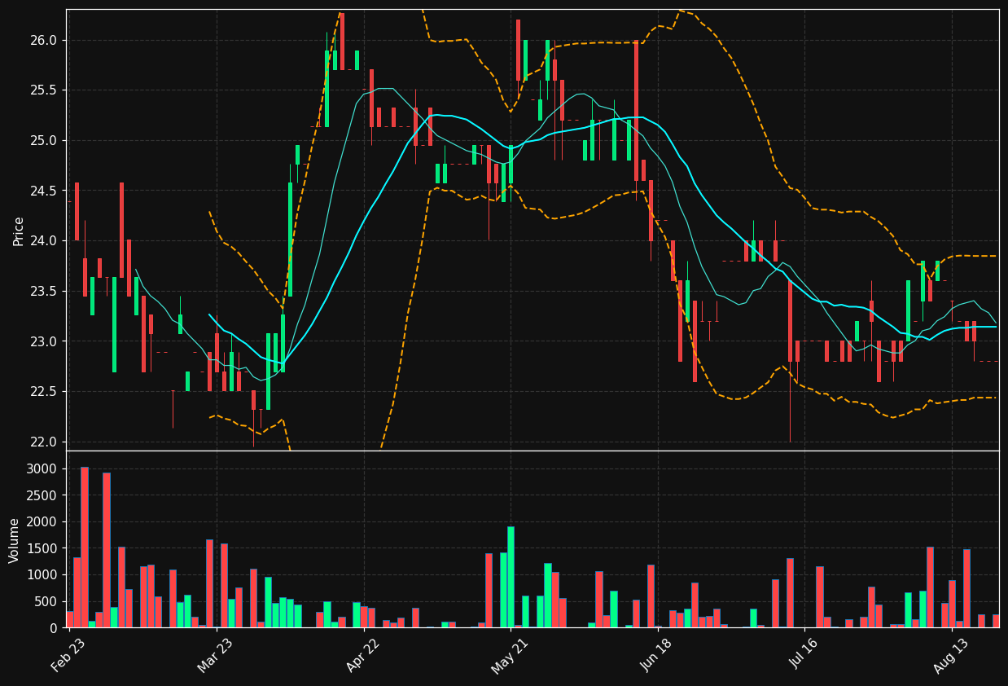Click the 25.5 price tick label
This screenshot has width=1008, height=686.
coord(45,90)
